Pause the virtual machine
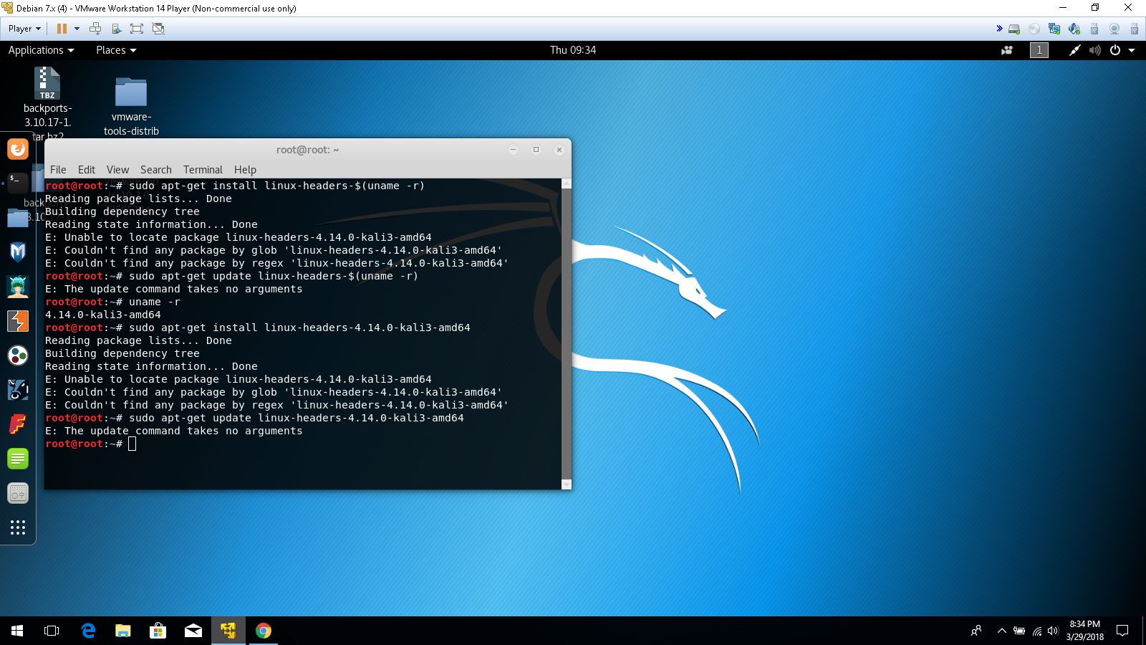1146x645 pixels. click(62, 29)
